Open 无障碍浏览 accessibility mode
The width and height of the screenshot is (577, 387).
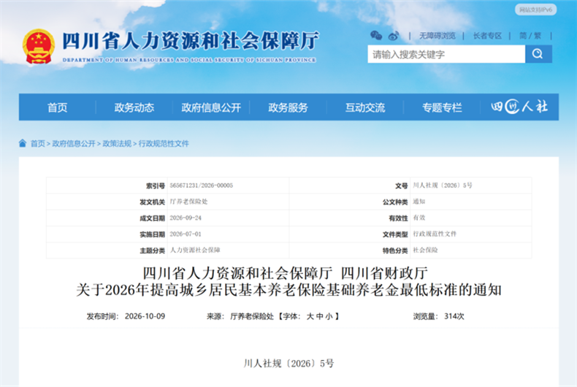pos(437,36)
